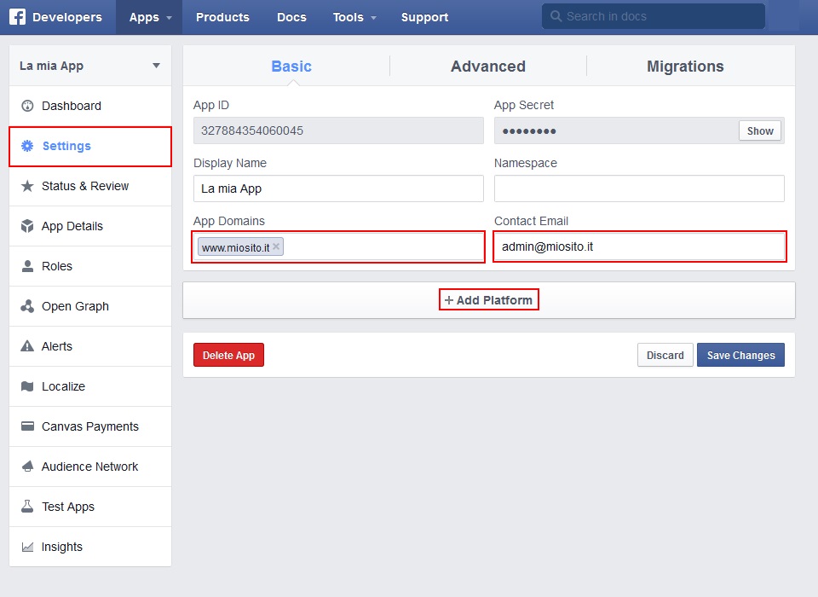The image size is (818, 597).
Task: Click the App Details cube icon
Action: (x=27, y=226)
